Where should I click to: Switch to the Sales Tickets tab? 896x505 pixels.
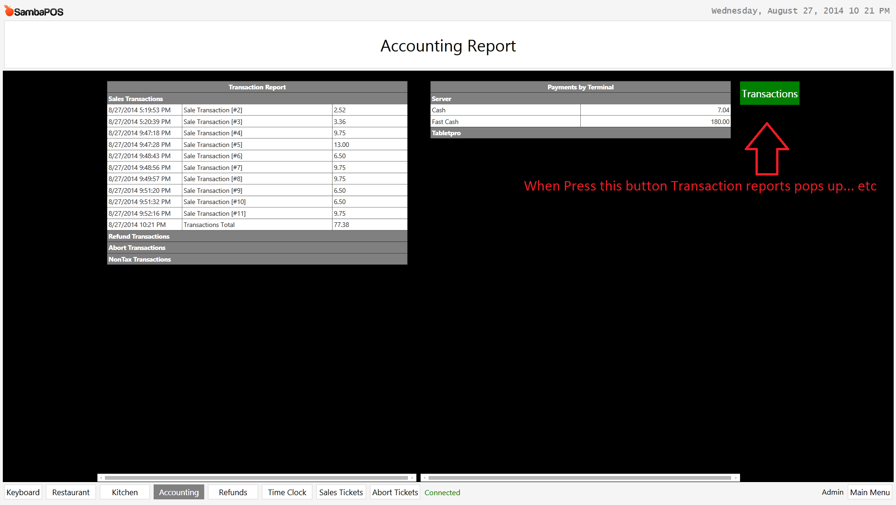(341, 492)
